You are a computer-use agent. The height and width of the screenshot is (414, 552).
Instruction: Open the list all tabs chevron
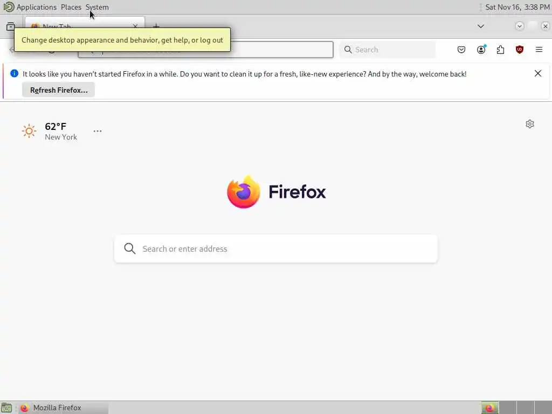click(x=480, y=26)
